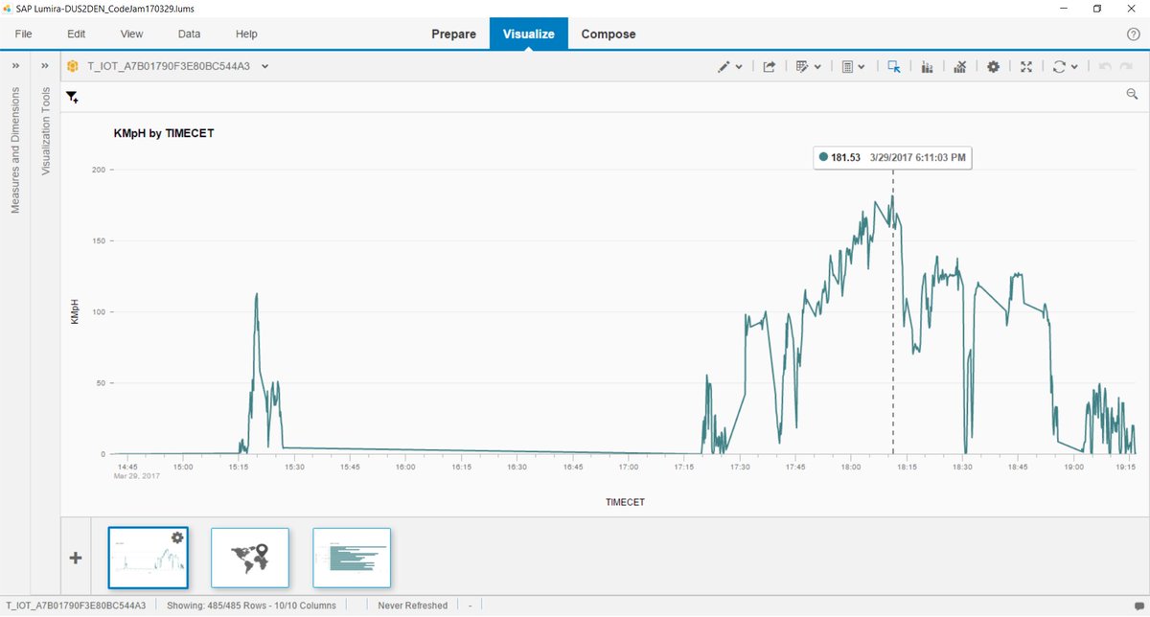
Task: Click the Never Refreshed status text
Action: click(x=412, y=606)
